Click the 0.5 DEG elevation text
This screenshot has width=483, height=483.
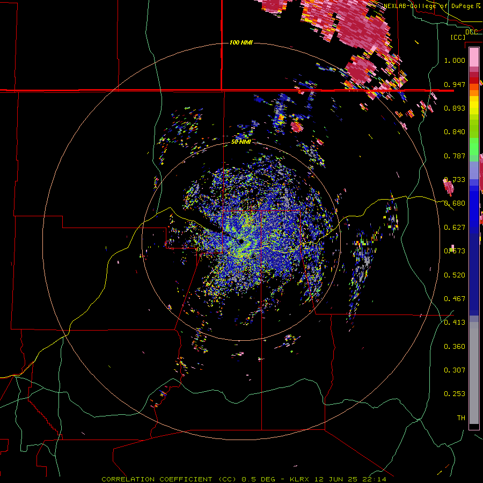tap(259, 479)
